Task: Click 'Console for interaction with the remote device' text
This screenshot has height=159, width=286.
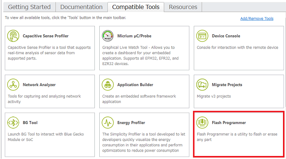Action: (238, 47)
